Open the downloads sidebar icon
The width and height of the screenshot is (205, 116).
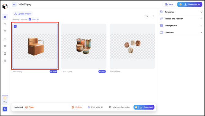click(x=5, y=39)
